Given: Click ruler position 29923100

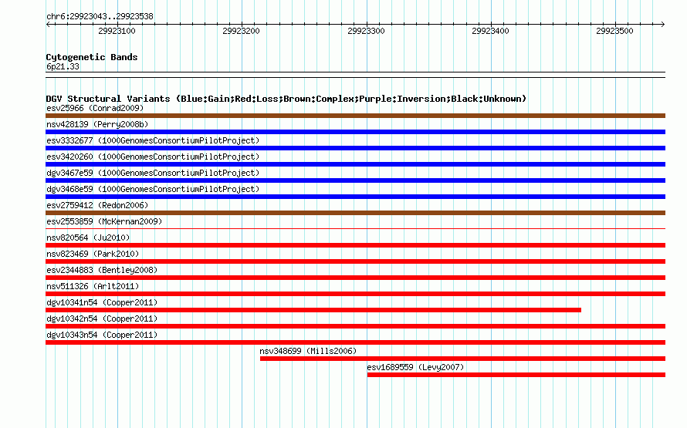Looking at the screenshot, I should pos(117,31).
